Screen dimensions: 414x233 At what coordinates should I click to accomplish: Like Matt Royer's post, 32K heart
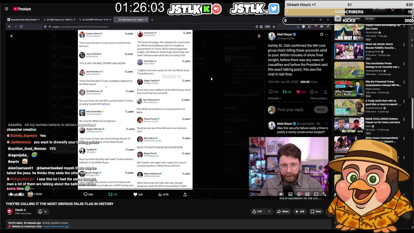[301, 92]
